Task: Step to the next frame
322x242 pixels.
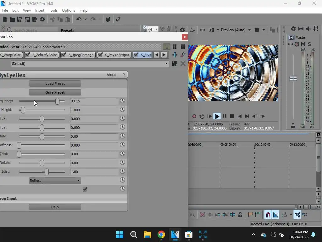Action: pos(262,116)
